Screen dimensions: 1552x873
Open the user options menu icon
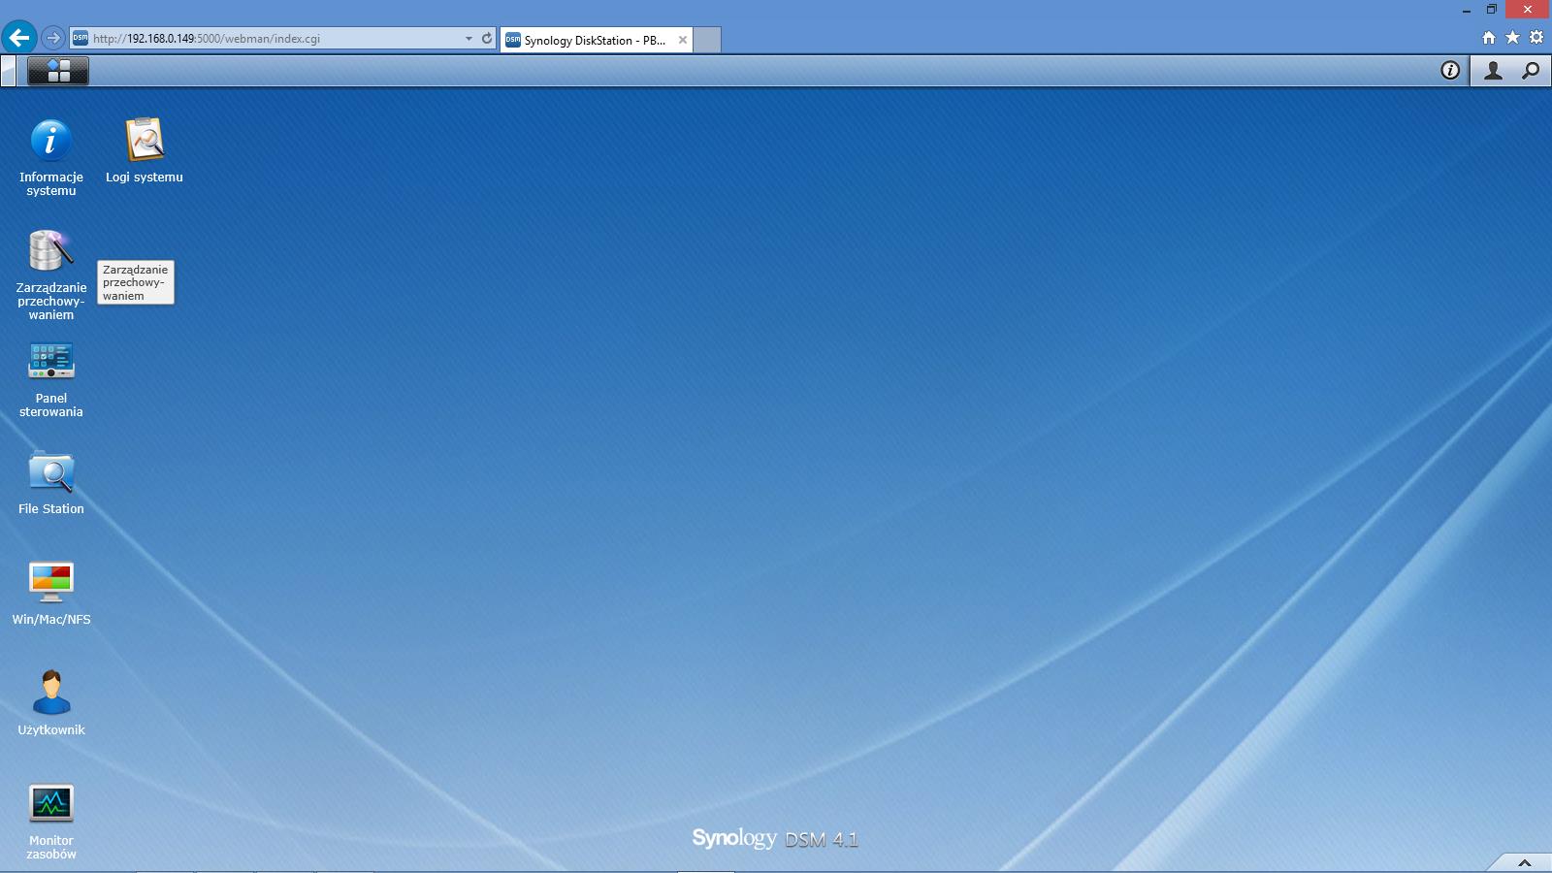pos(1493,71)
